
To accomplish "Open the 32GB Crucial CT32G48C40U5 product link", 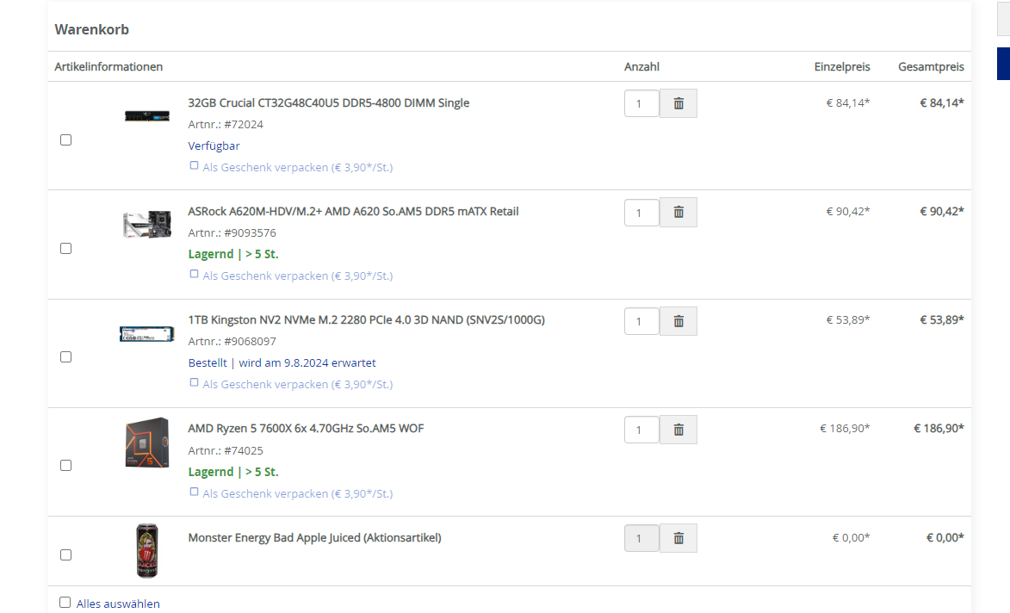I will pos(329,103).
